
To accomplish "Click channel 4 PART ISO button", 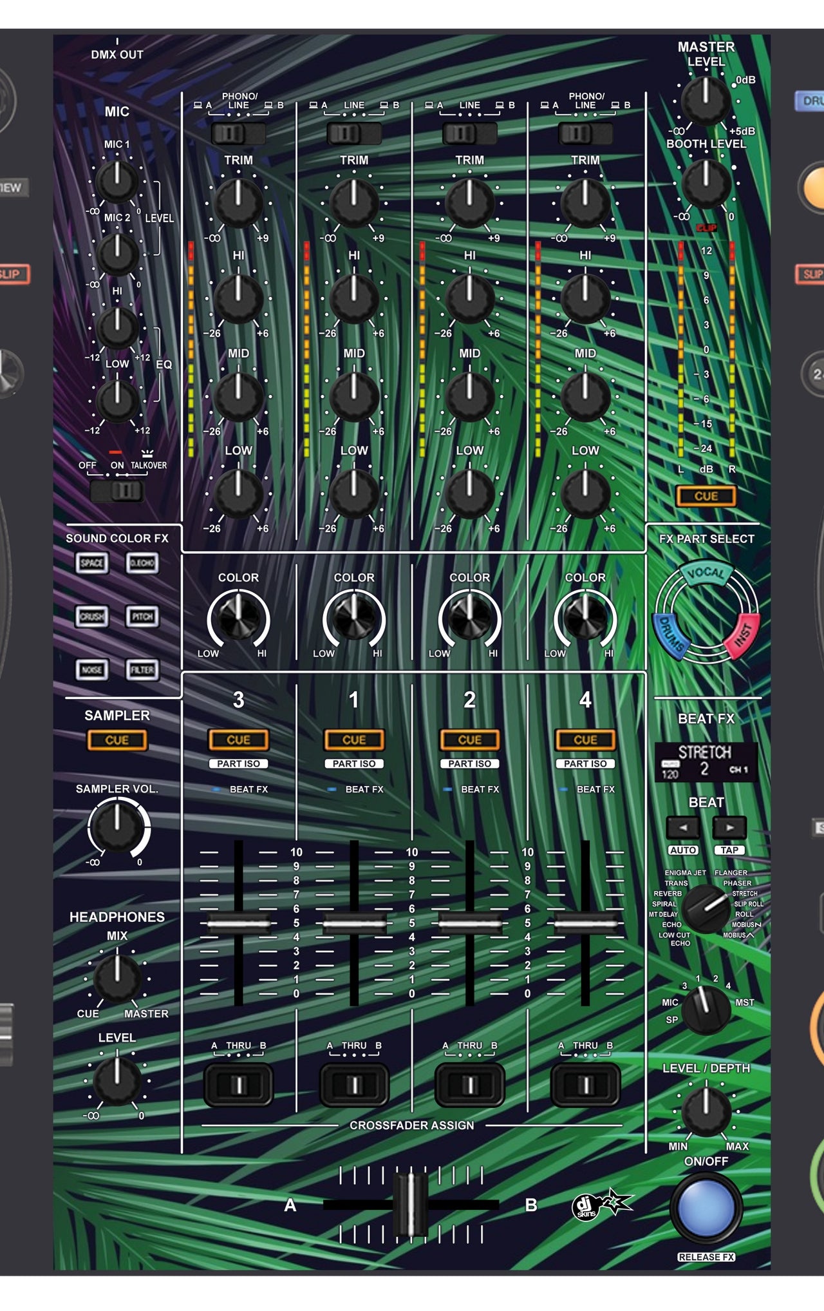I will point(585,763).
